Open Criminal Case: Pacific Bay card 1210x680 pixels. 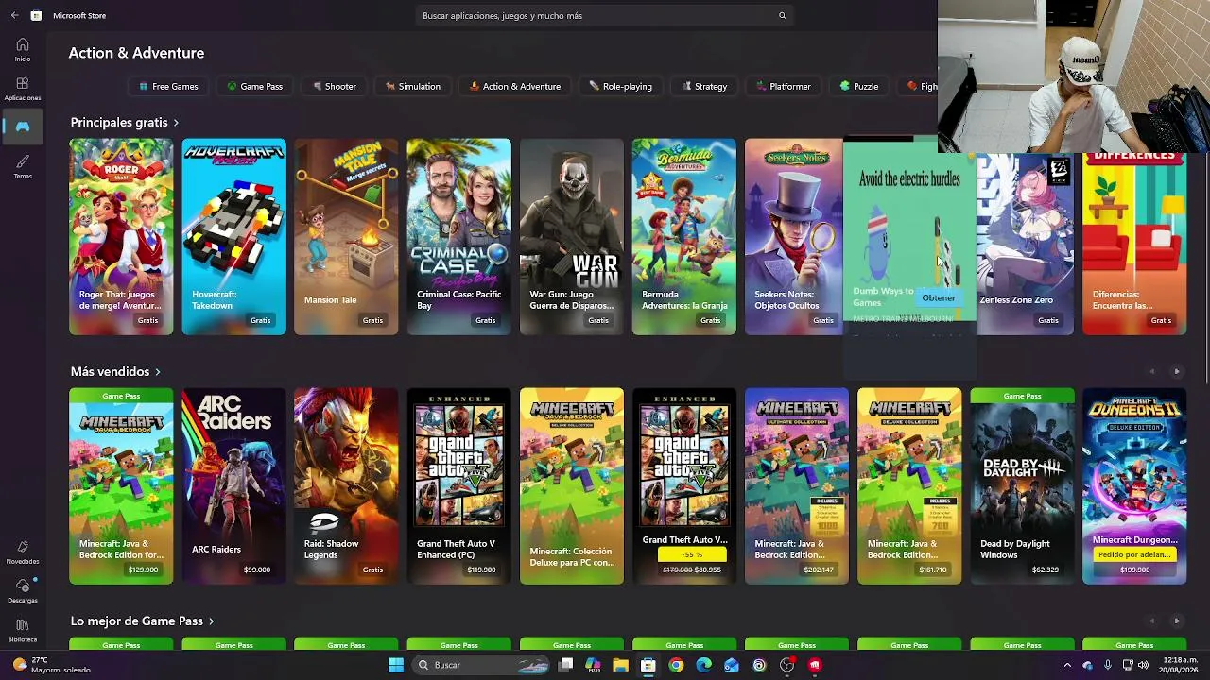[458, 236]
